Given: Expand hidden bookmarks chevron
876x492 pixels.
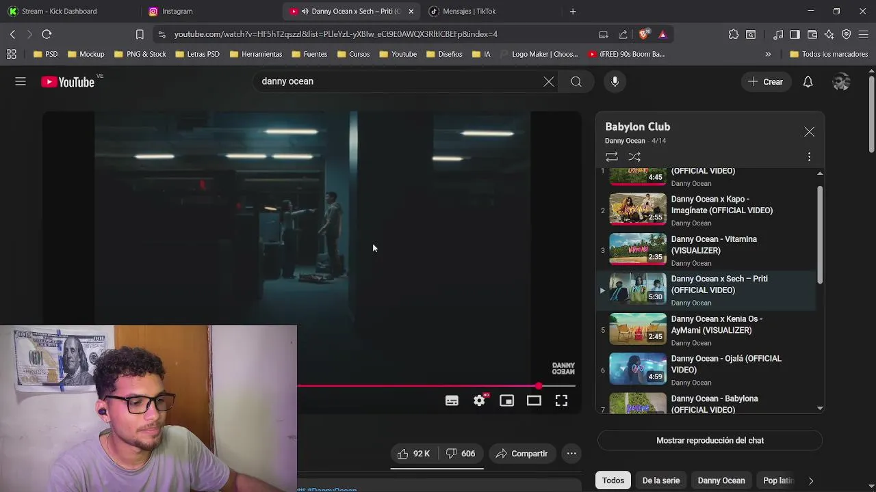Looking at the screenshot, I should click(x=768, y=54).
